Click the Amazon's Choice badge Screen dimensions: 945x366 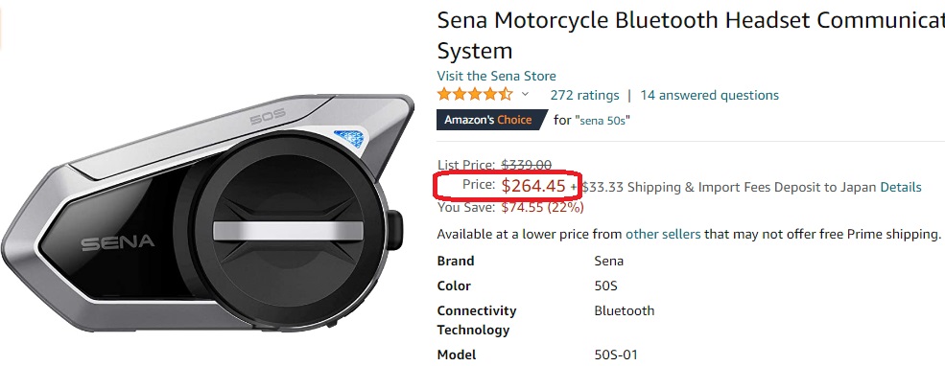pos(489,120)
